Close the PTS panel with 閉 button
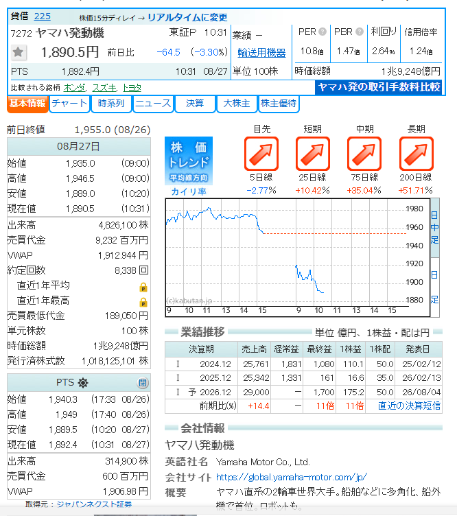The height and width of the screenshot is (516, 457). (143, 383)
